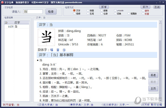Maximize the 汉字宝典 window

pyautogui.click(x=160, y=2)
